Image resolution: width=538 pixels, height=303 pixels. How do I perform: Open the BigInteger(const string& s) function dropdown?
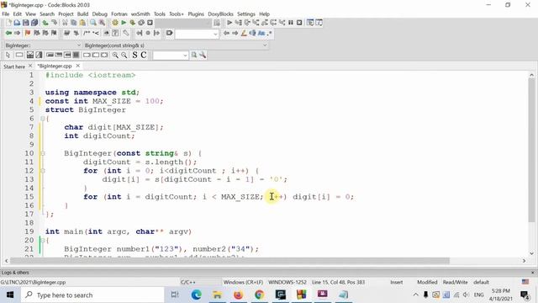click(x=176, y=45)
